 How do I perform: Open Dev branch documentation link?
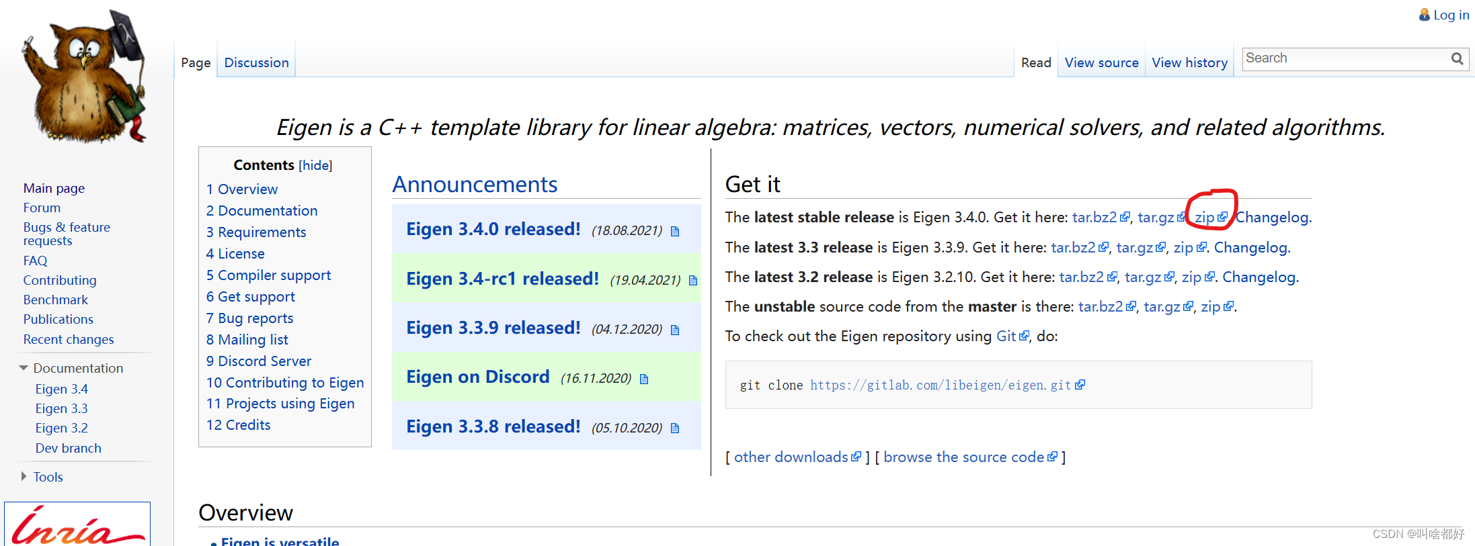tap(69, 448)
